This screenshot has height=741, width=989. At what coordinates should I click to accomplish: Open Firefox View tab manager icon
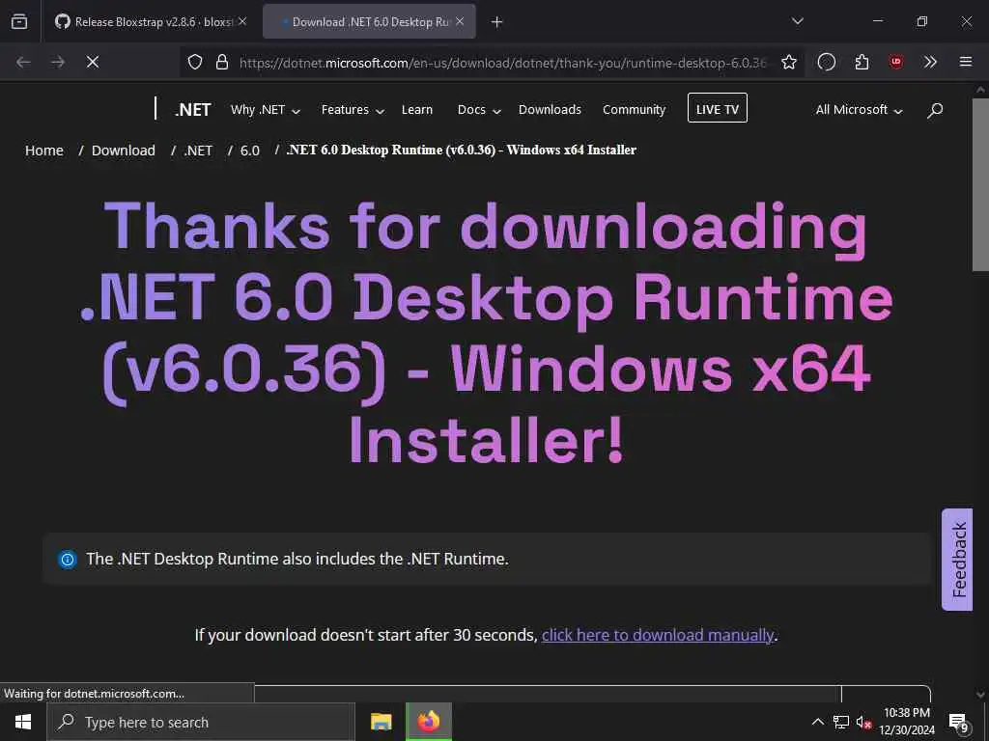coord(19,21)
